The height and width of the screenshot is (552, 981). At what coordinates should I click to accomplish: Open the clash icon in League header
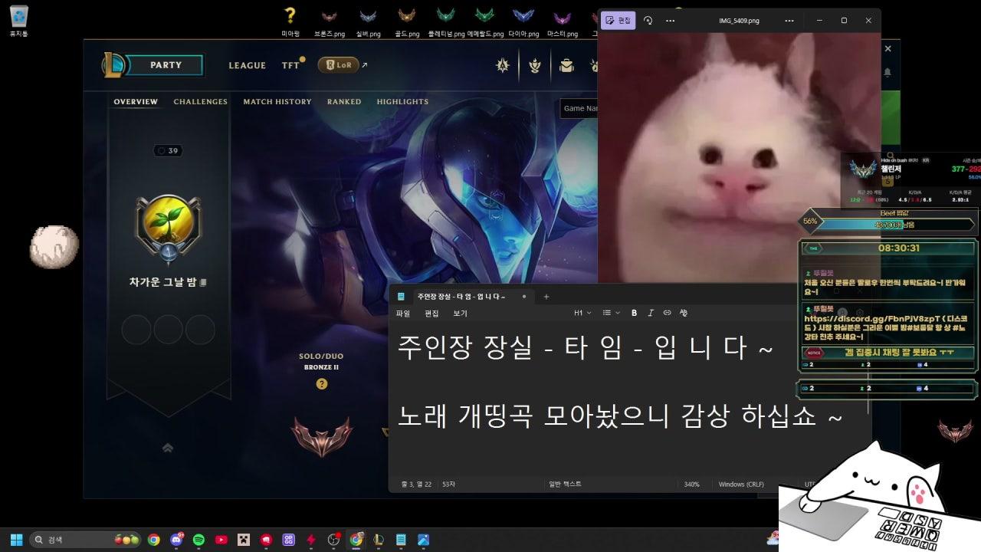pyautogui.click(x=503, y=65)
